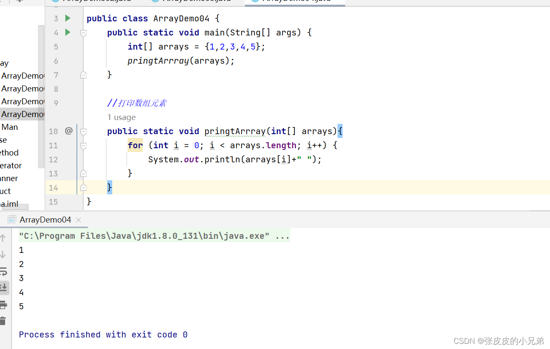Screen dimensions: 550x349
Task: Run class ArrayDemo04 from line 3 gutter
Action: (x=67, y=18)
